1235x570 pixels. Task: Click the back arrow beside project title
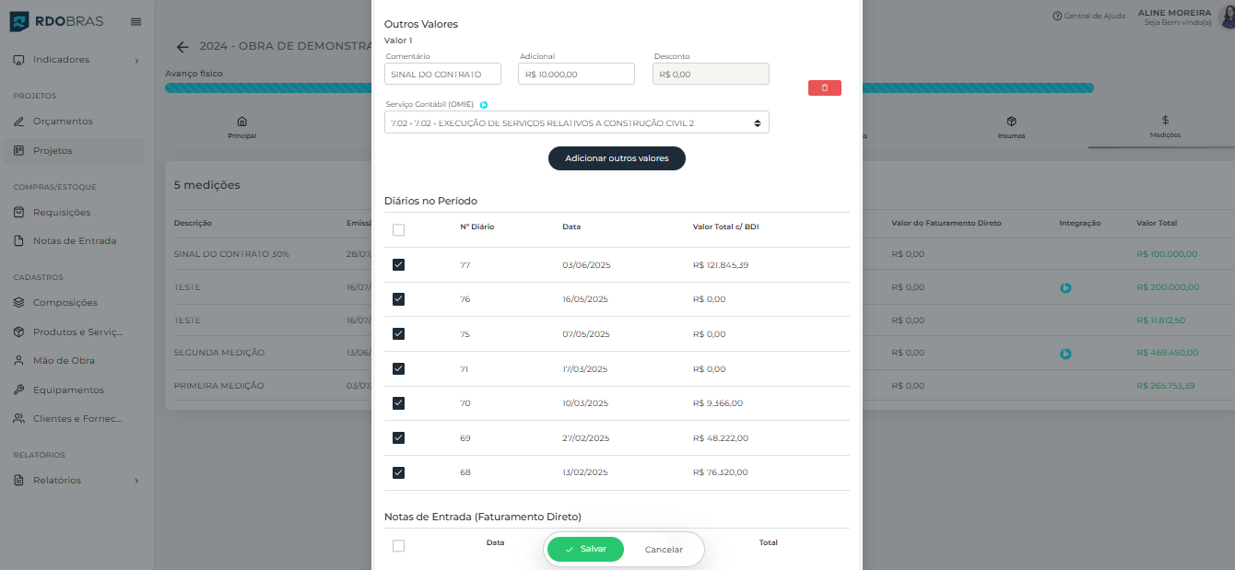(x=182, y=47)
